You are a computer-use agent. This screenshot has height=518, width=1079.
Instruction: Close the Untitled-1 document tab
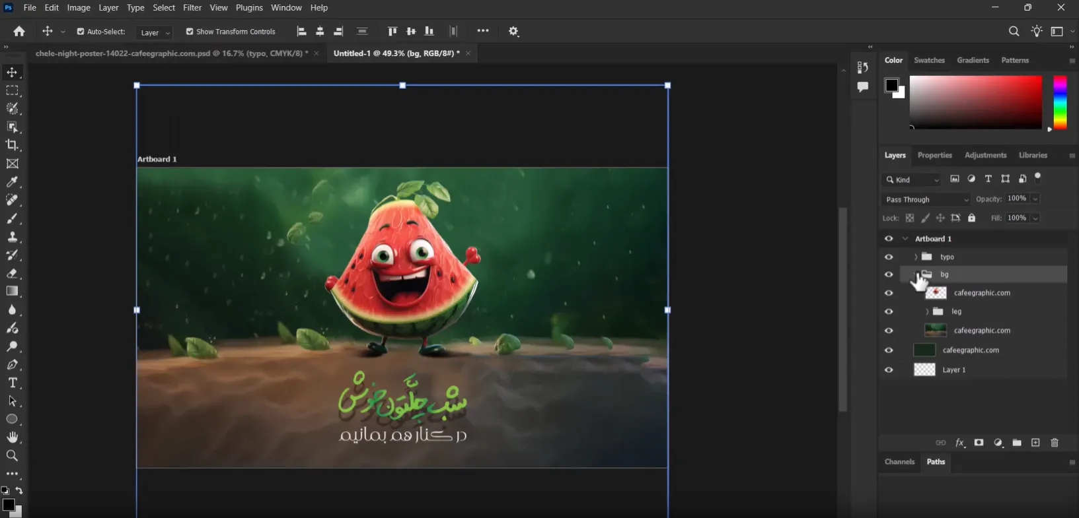468,53
